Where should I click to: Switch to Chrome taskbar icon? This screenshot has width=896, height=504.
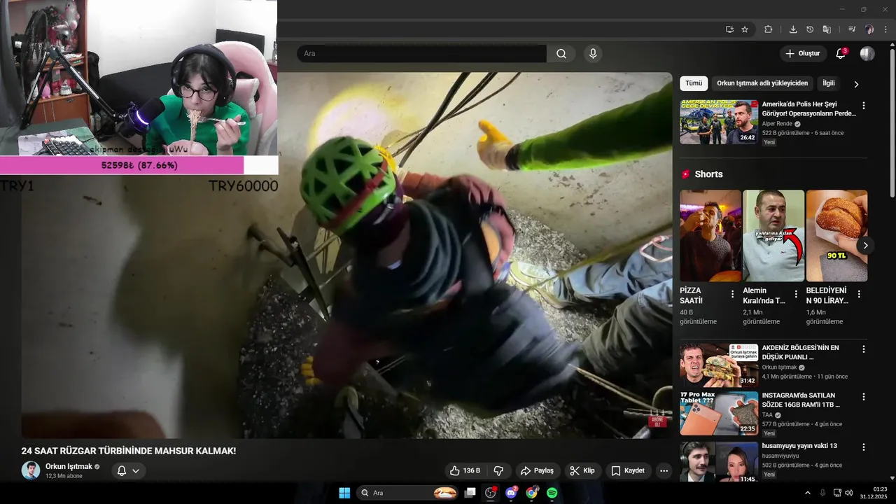(x=532, y=493)
